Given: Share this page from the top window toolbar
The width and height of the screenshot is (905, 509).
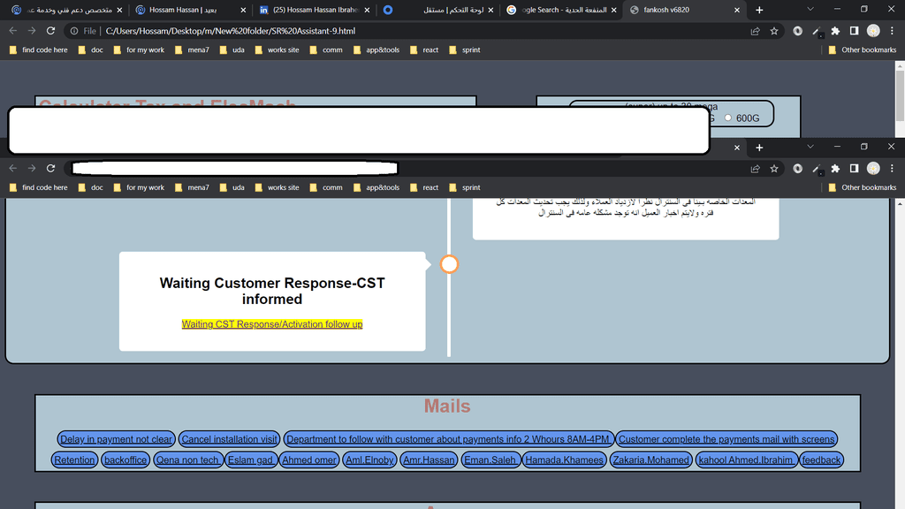Looking at the screenshot, I should click(755, 31).
